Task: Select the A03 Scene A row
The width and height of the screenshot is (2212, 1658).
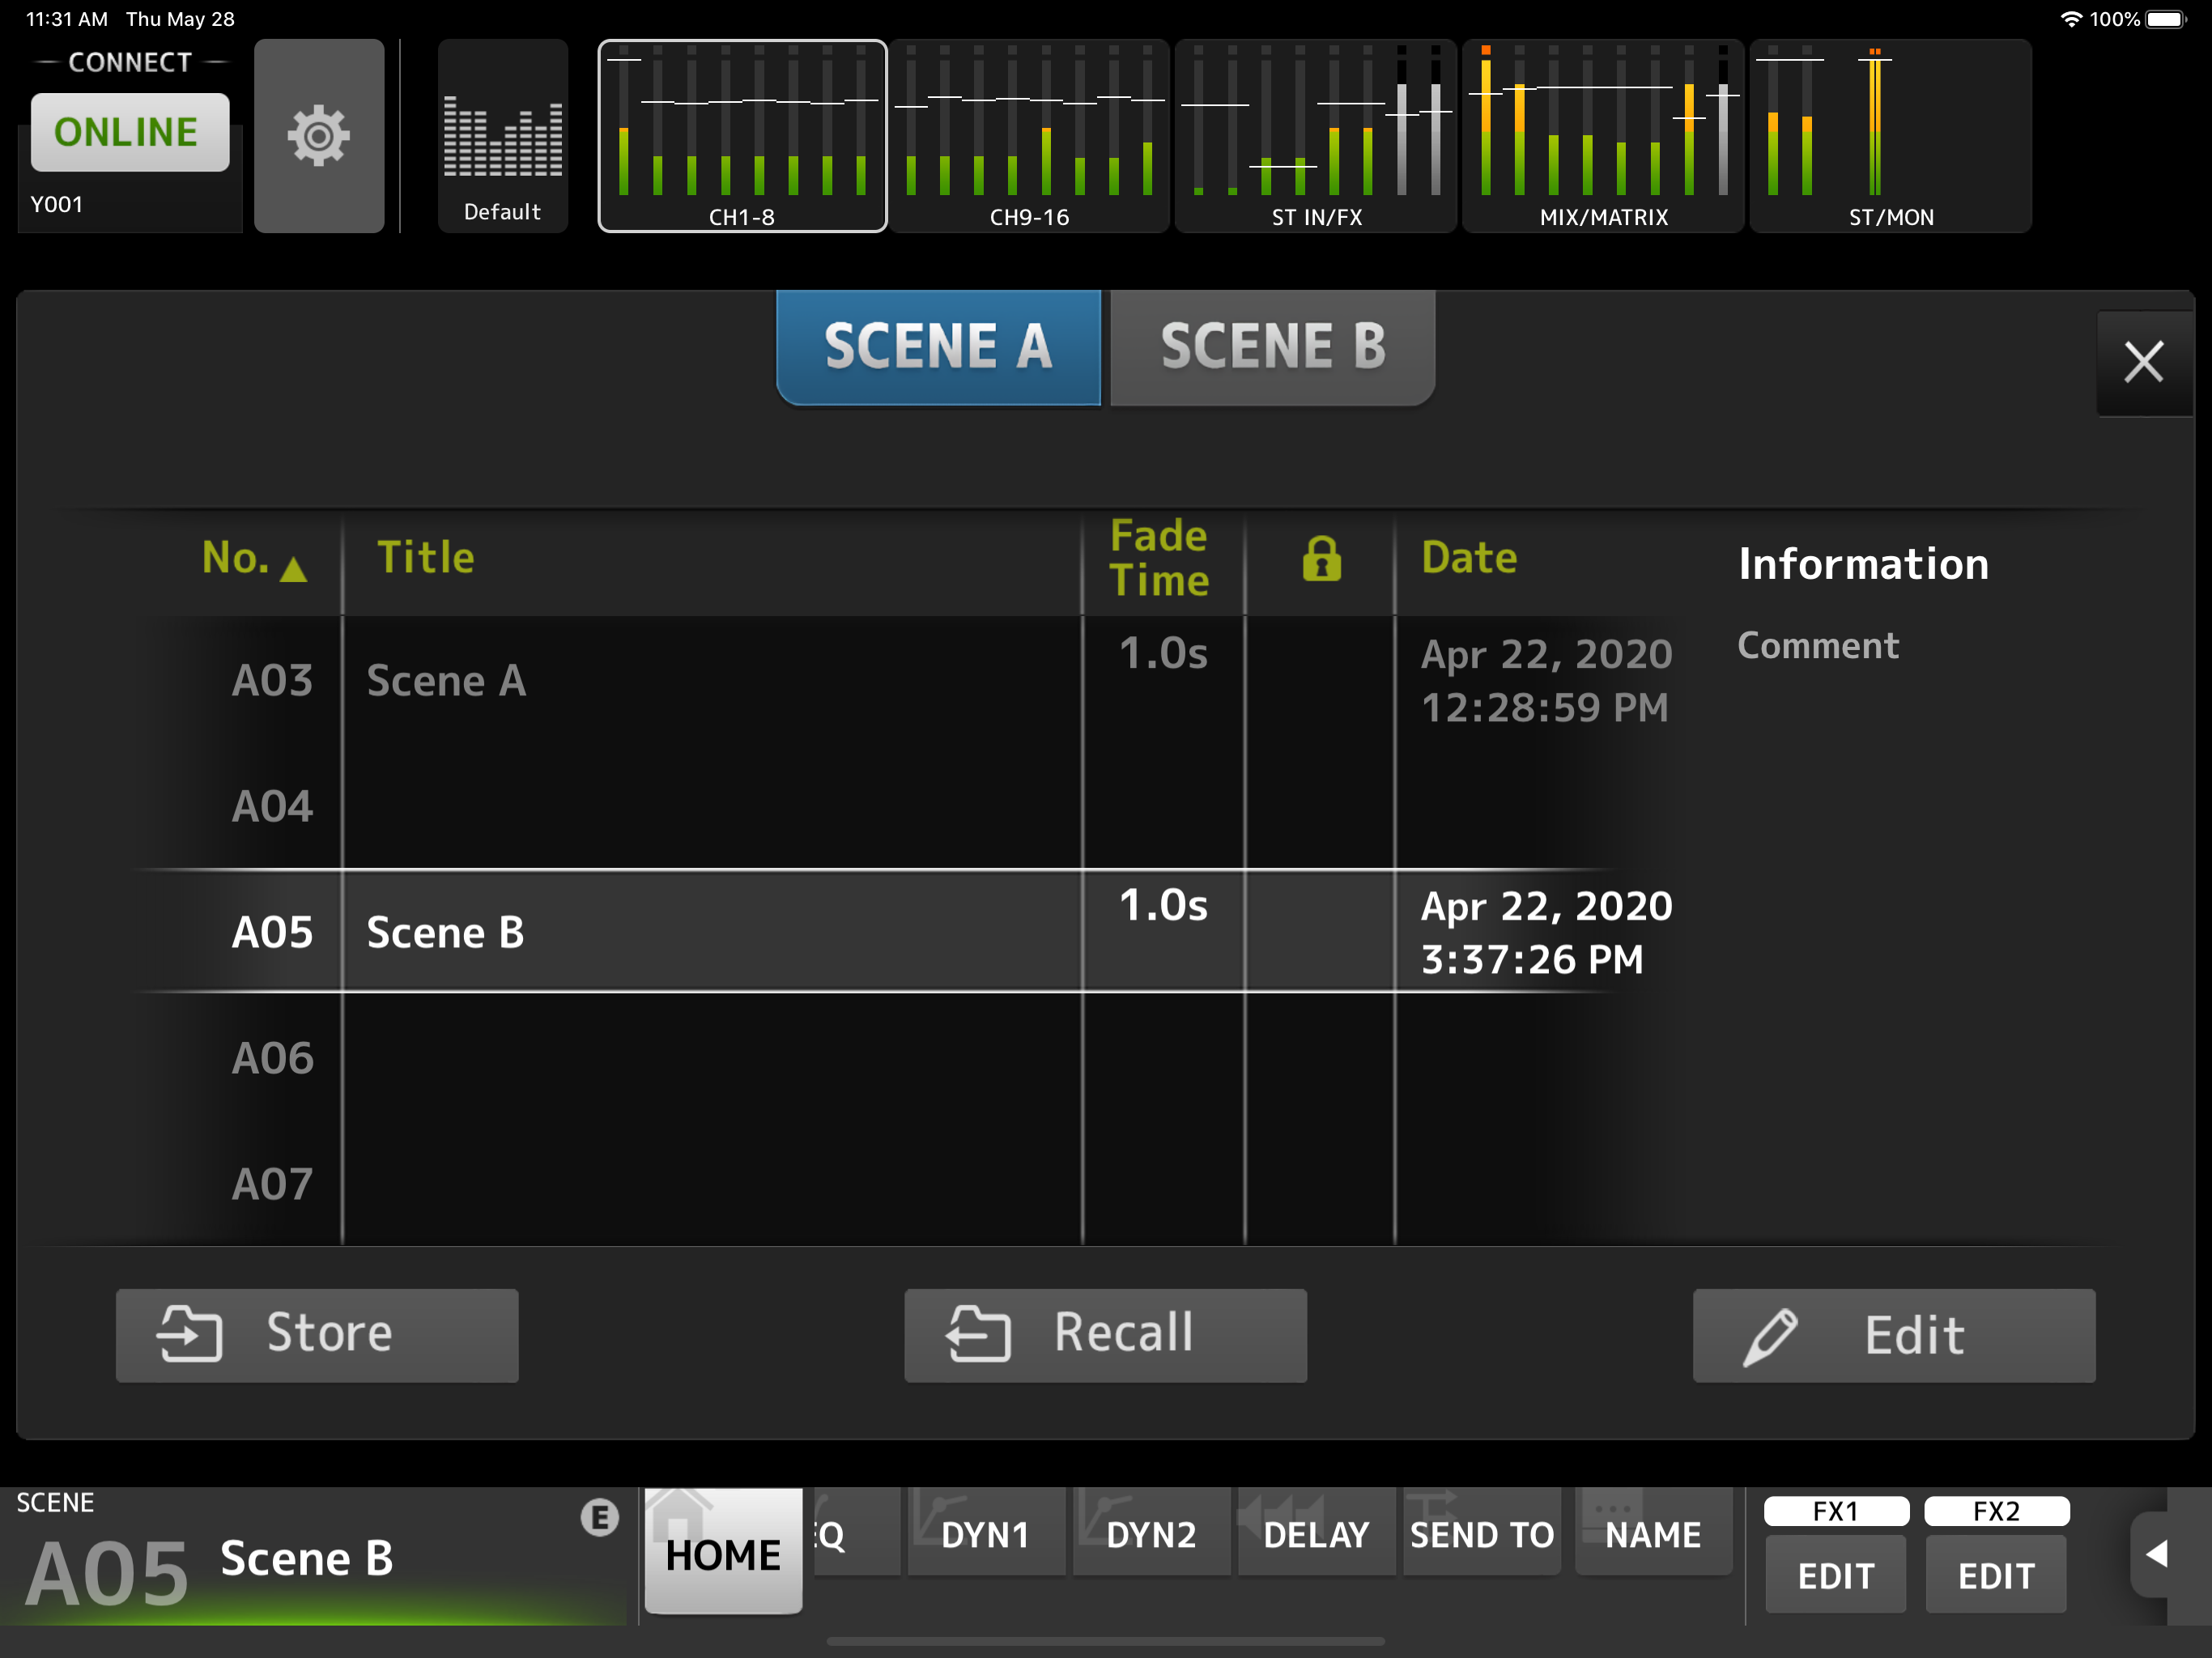Action: point(700,680)
